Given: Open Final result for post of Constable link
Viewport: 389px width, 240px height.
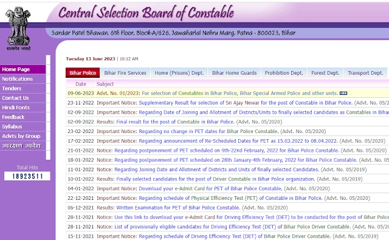Looking at the screenshot, I should click(x=176, y=122).
